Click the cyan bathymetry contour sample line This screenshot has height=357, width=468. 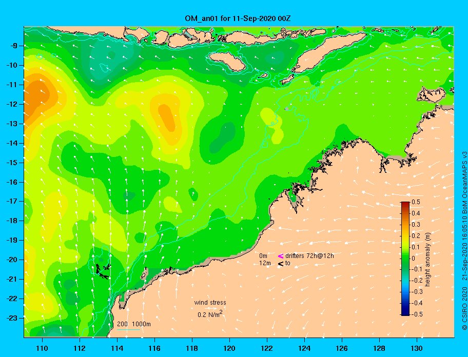pyautogui.click(x=128, y=330)
